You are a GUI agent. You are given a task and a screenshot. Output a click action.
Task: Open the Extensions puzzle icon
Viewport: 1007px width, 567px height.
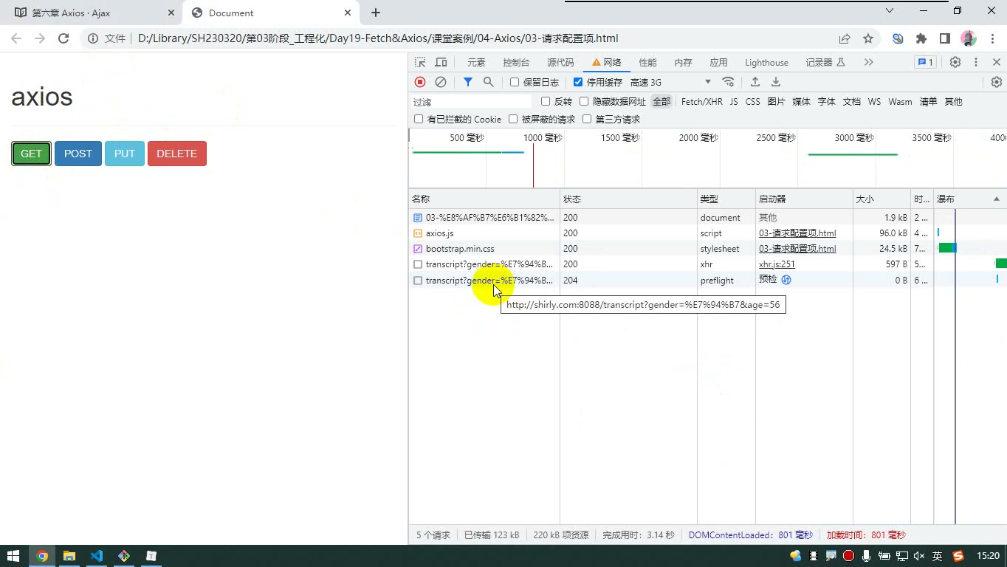point(921,38)
